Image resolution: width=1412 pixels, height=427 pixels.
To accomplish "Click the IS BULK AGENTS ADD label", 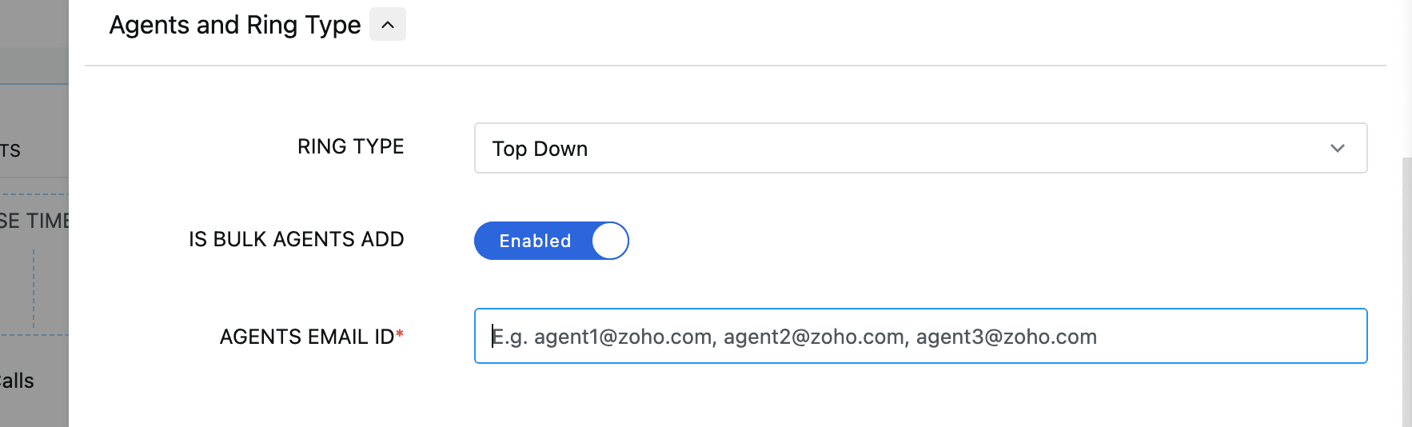I will [296, 239].
